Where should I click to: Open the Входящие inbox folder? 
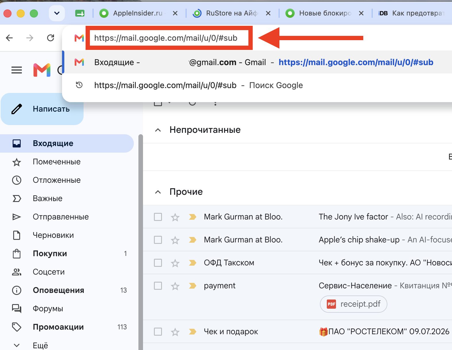pyautogui.click(x=67, y=143)
